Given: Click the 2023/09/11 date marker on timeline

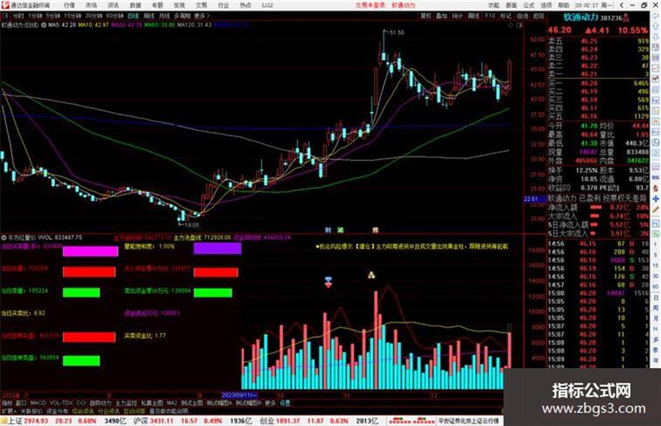Looking at the screenshot, I should [239, 396].
